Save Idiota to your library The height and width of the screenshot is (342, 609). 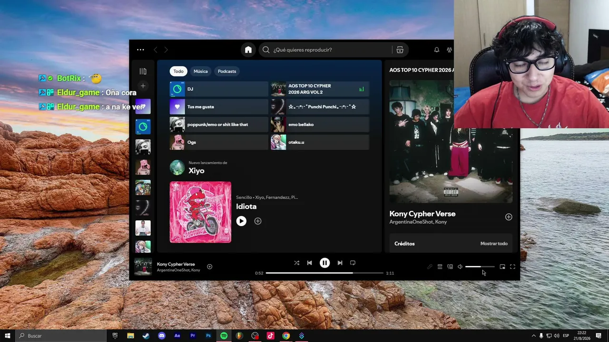pos(258,221)
